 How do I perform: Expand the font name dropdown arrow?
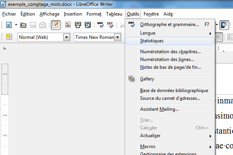[118, 37]
